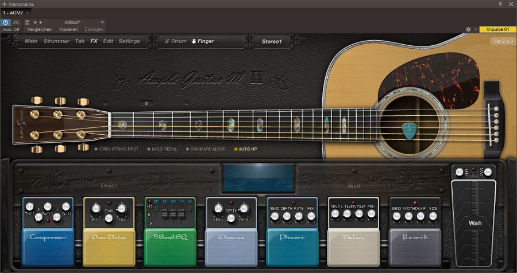This screenshot has width=517, height=273.
Task: Switch to the Strummer tab
Action: click(x=56, y=41)
